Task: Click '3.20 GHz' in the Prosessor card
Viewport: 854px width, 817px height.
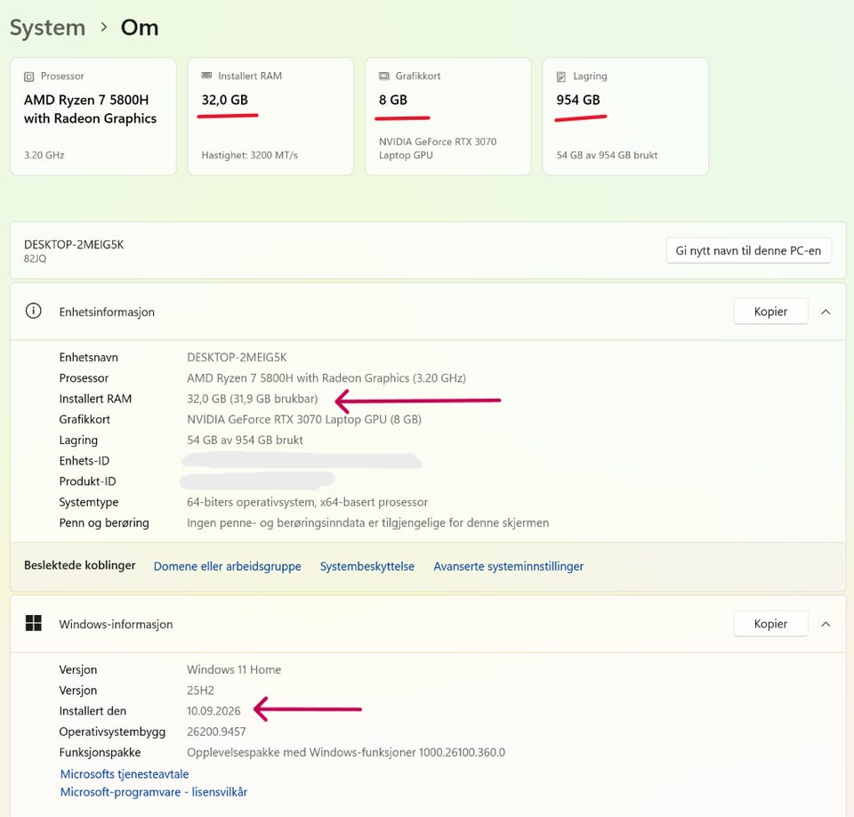Action: click(x=44, y=156)
